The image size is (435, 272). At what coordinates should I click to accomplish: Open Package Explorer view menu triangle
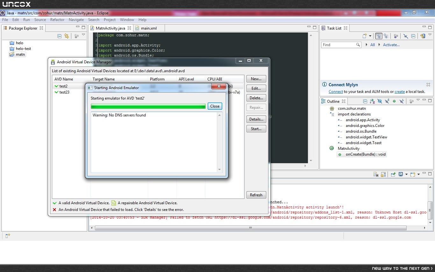[x=83, y=35]
